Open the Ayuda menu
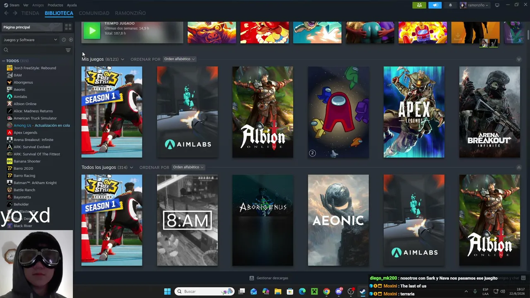The image size is (530, 298). pyautogui.click(x=72, y=5)
